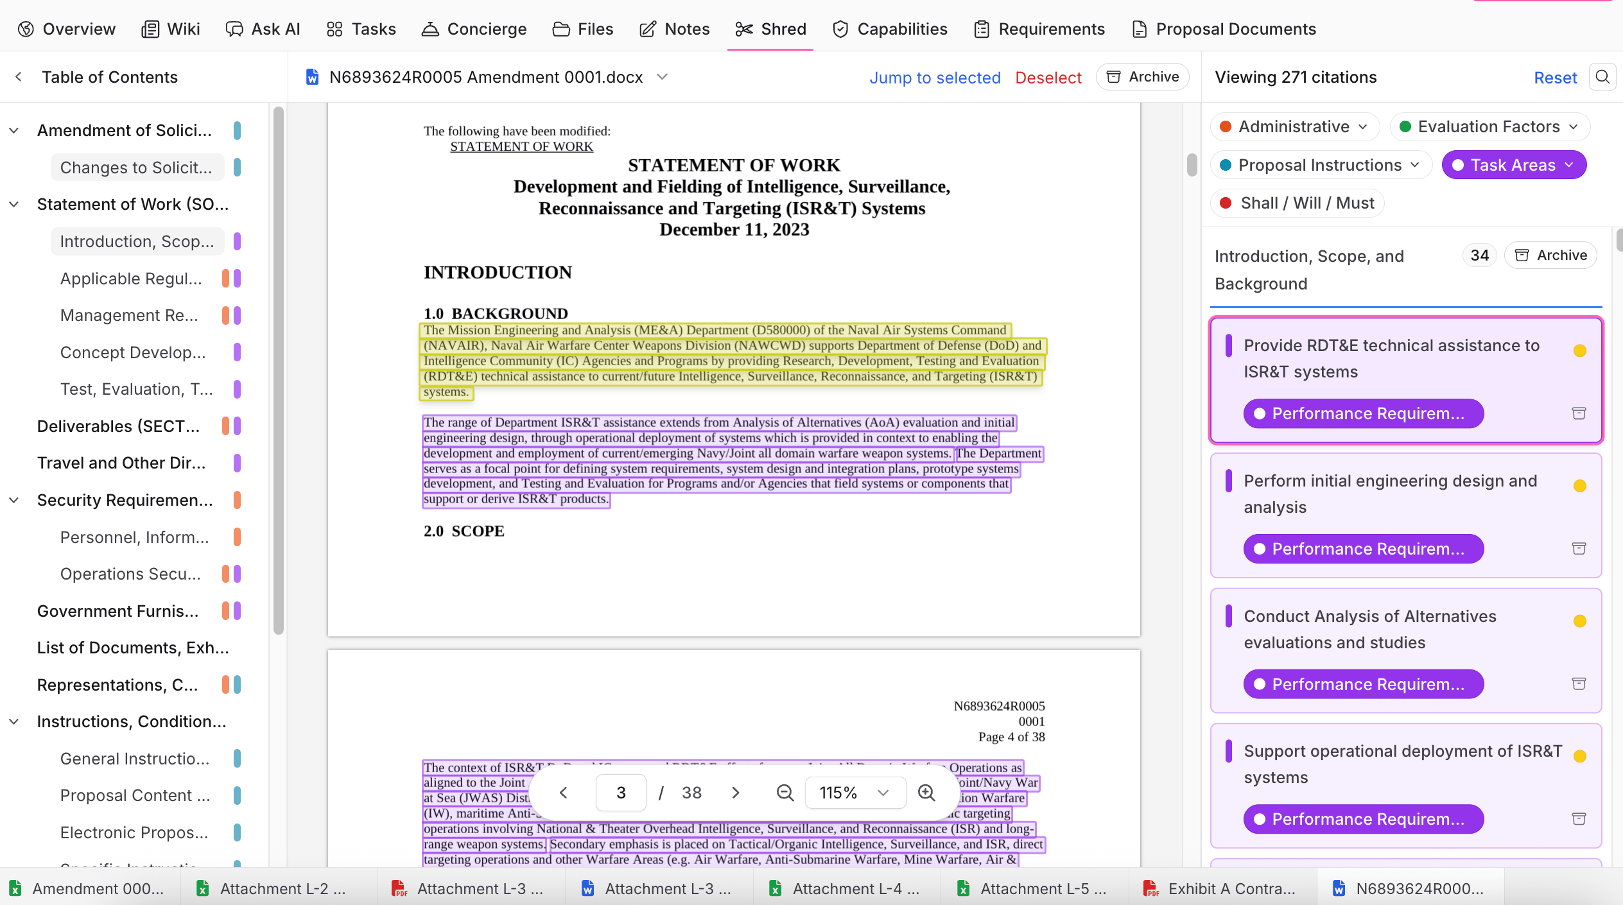
Task: Open the Ask AI tab
Action: click(263, 29)
